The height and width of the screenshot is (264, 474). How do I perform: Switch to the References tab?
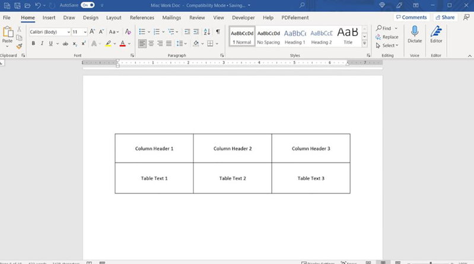[x=142, y=18]
